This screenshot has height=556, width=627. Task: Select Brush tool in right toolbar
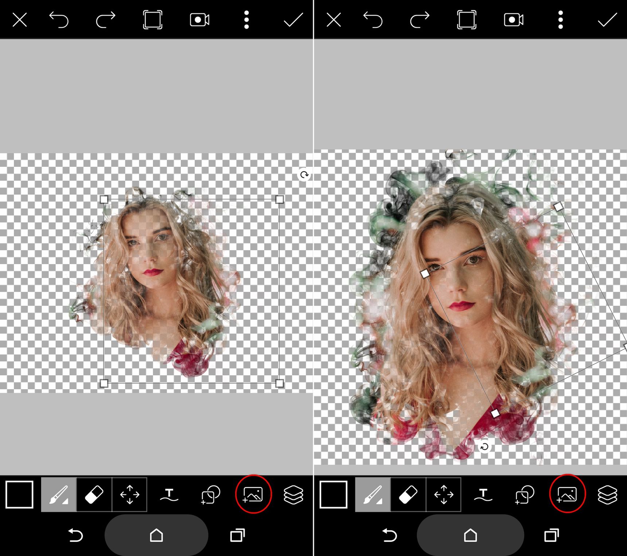click(x=373, y=494)
